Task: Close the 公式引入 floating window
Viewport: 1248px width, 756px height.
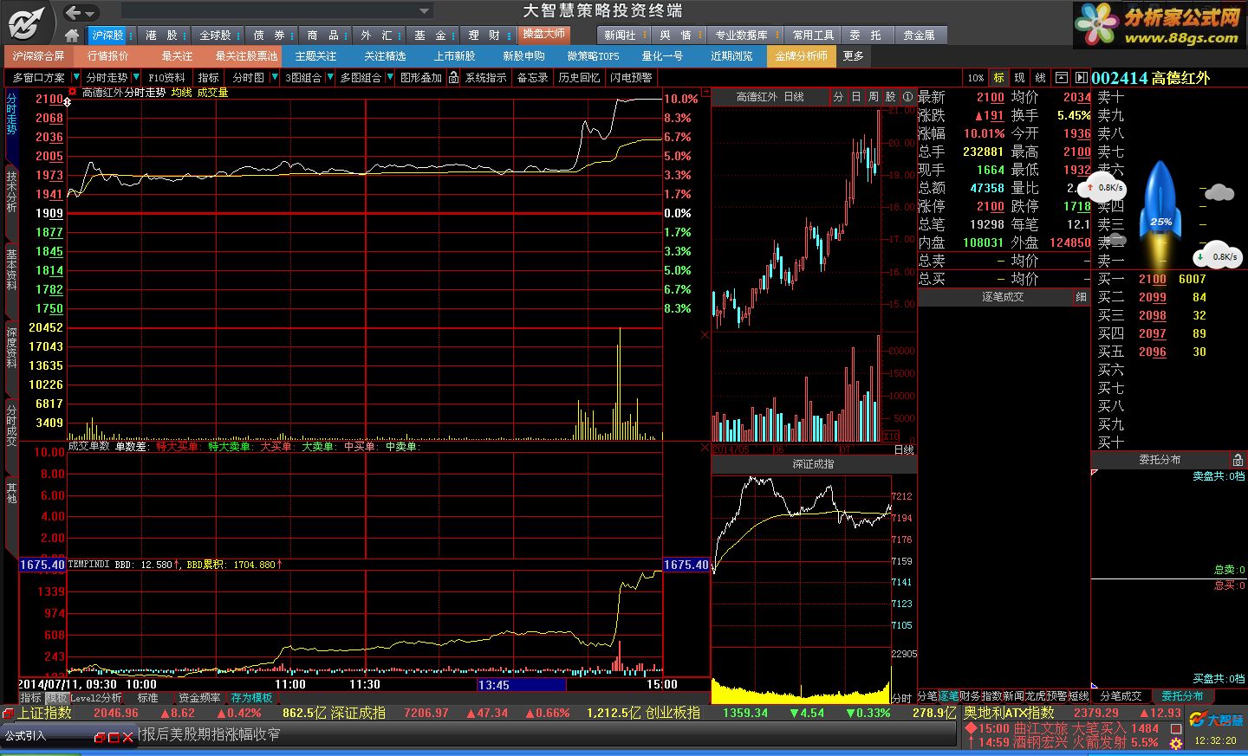Action: pyautogui.click(x=127, y=737)
